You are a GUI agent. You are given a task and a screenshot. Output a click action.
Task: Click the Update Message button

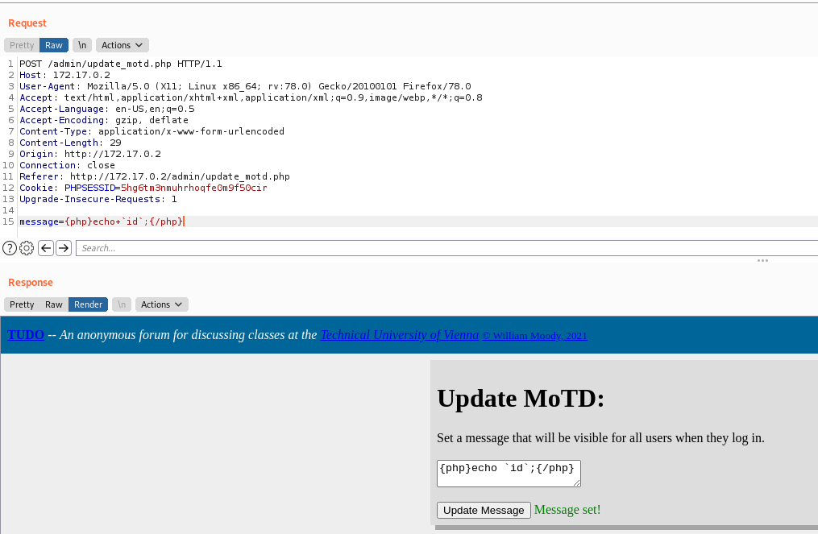[x=484, y=510]
